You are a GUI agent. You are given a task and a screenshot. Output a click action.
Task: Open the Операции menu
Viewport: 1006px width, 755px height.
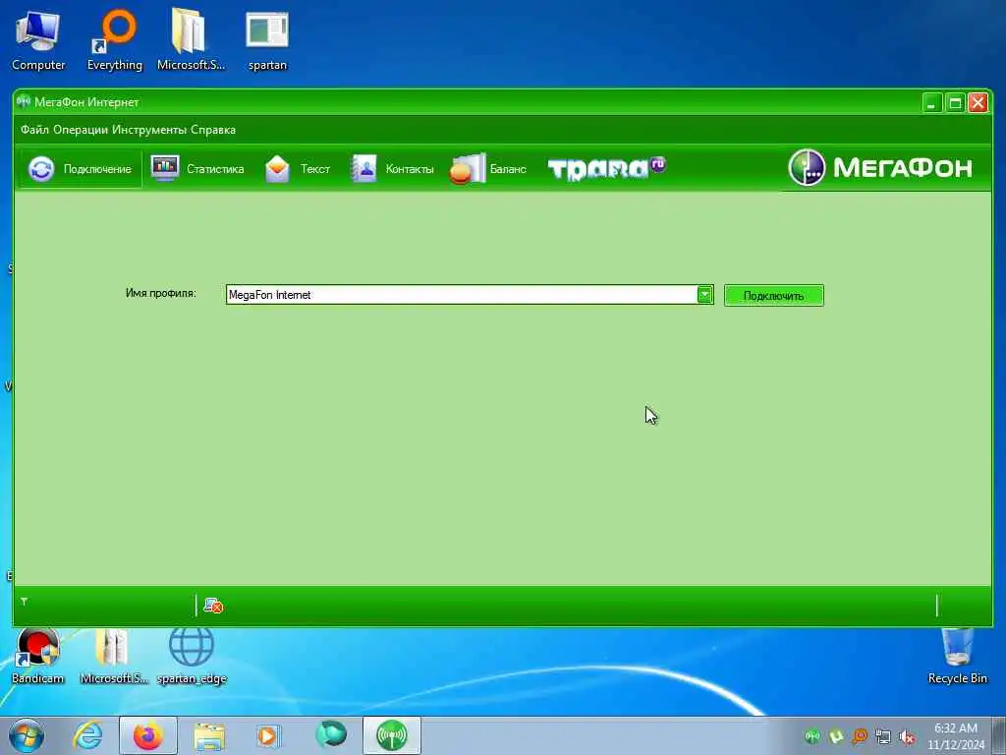[x=81, y=130]
